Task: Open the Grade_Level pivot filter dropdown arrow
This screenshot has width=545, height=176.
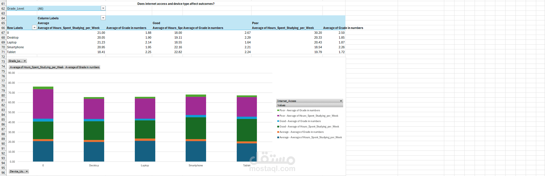Action: (103, 9)
